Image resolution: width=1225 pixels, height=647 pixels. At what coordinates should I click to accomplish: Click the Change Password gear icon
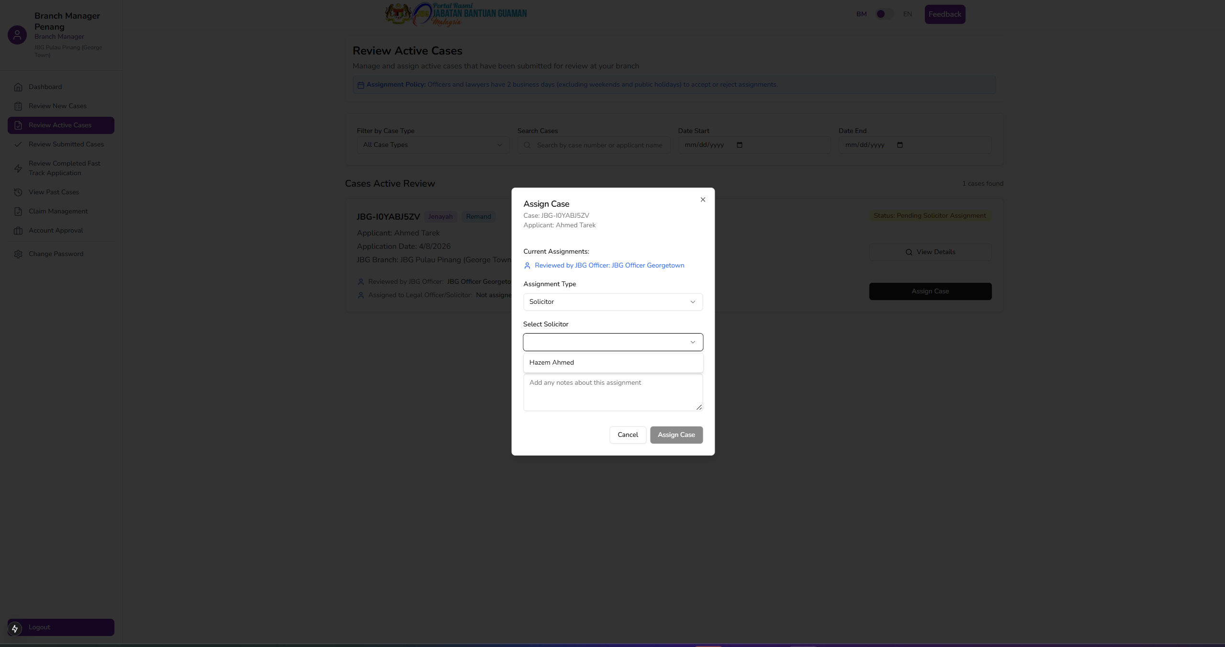point(18,254)
